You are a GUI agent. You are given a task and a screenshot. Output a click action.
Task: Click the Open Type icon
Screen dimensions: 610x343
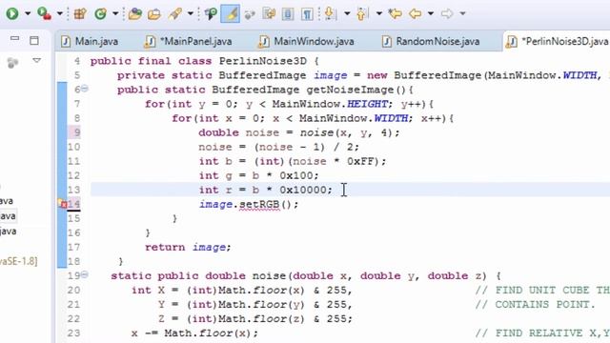point(134,14)
